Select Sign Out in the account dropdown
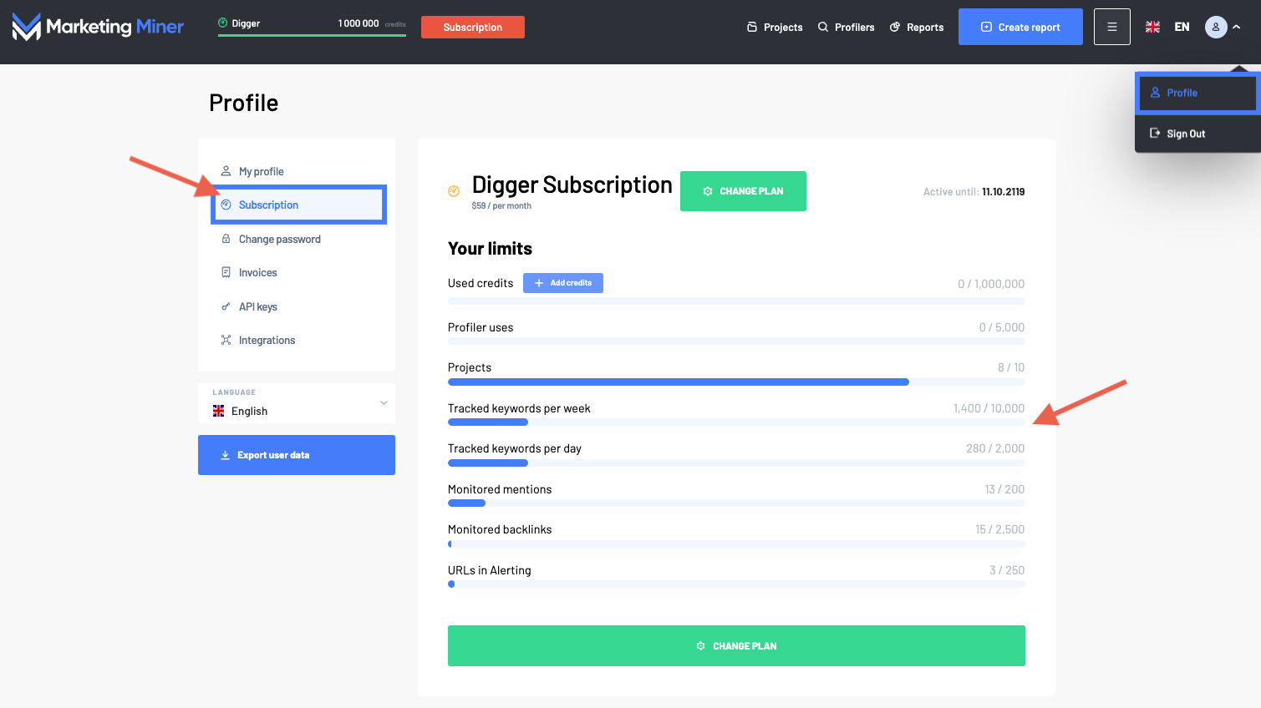 [1197, 134]
